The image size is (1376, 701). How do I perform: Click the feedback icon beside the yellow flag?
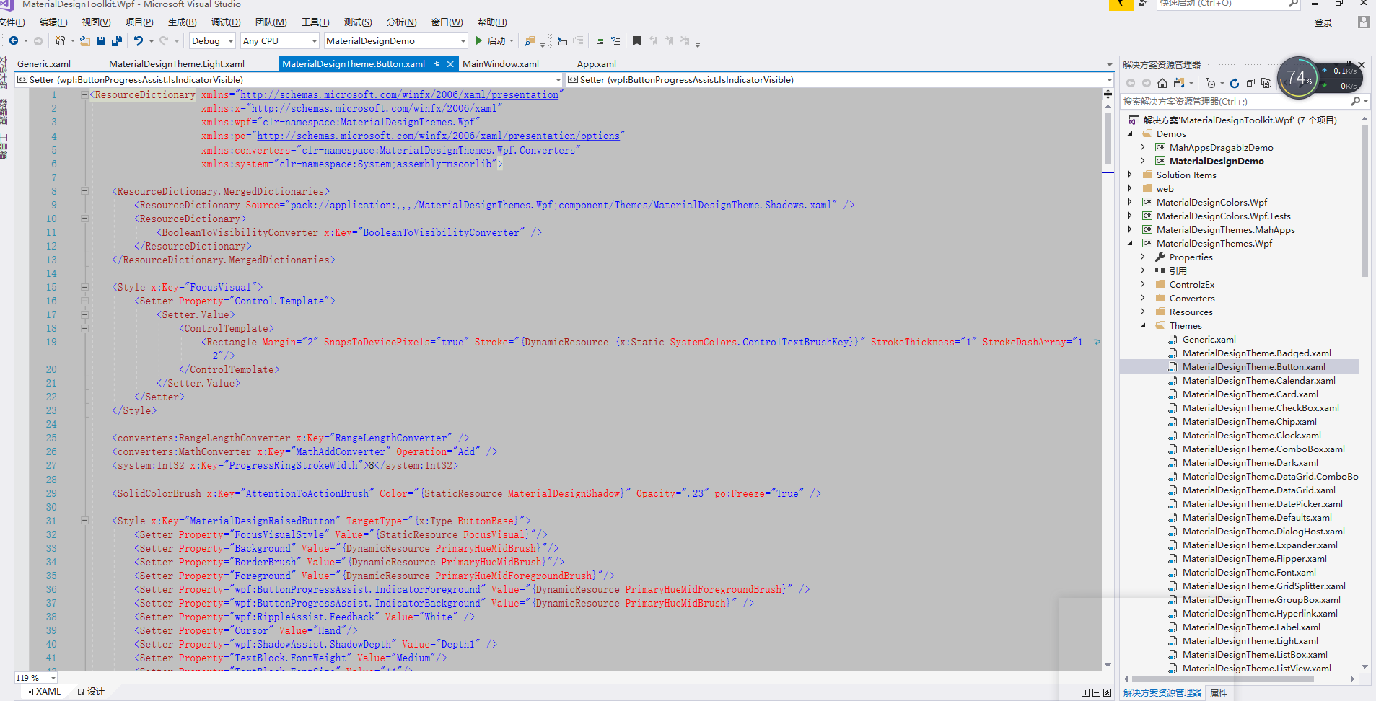click(x=1144, y=4)
